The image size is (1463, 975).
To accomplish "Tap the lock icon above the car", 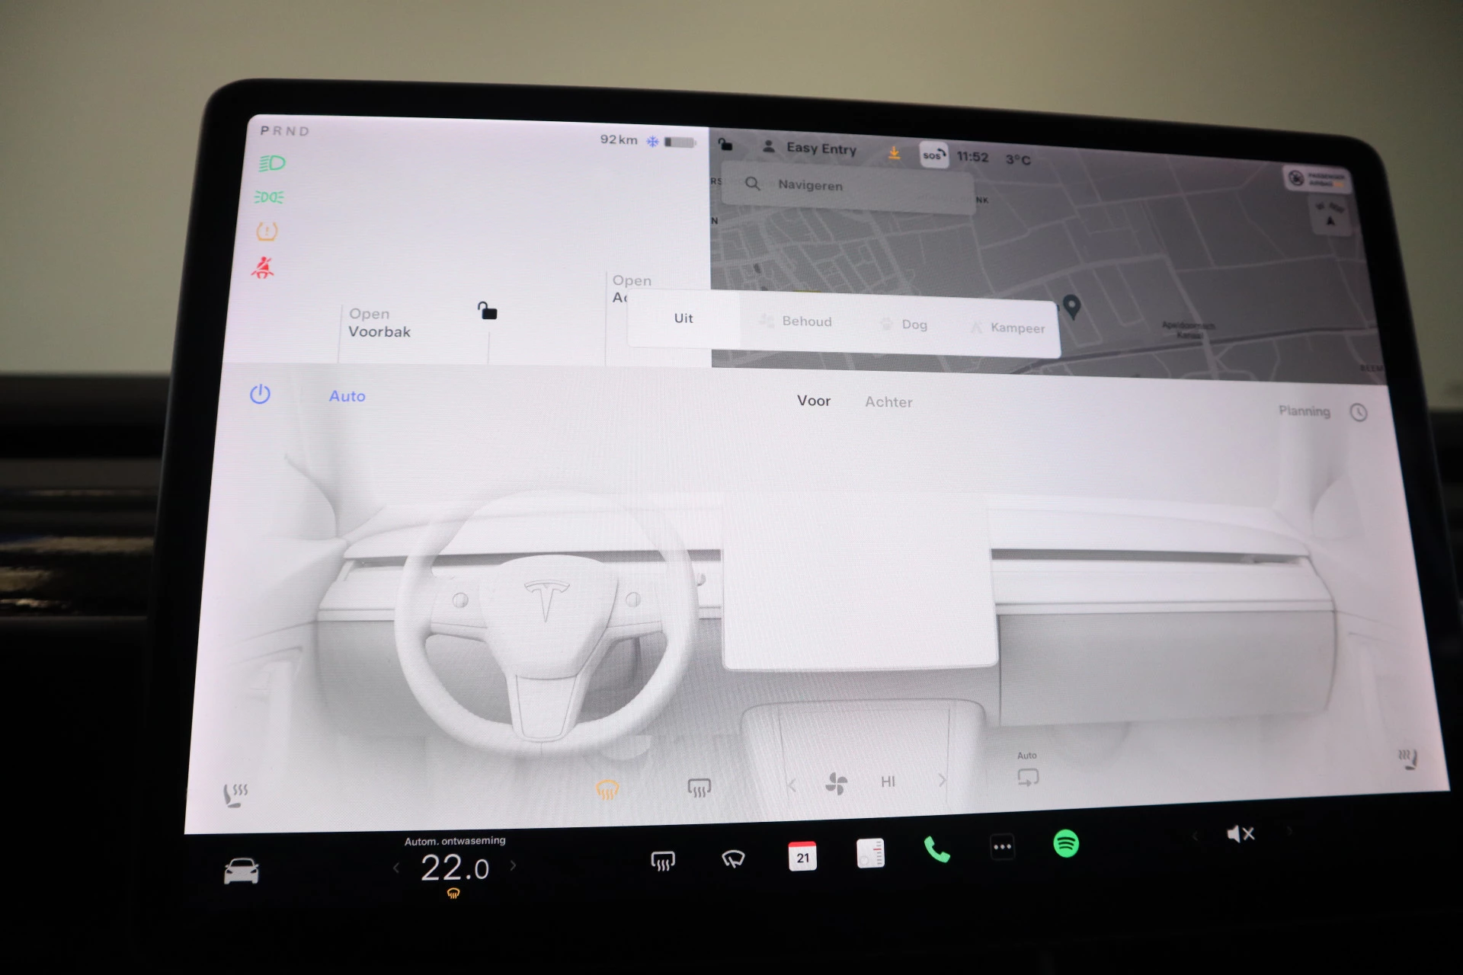I will coord(487,310).
